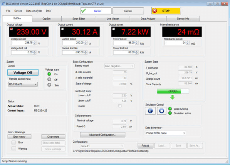Open Advanced Configuration dialog

(x=103, y=135)
